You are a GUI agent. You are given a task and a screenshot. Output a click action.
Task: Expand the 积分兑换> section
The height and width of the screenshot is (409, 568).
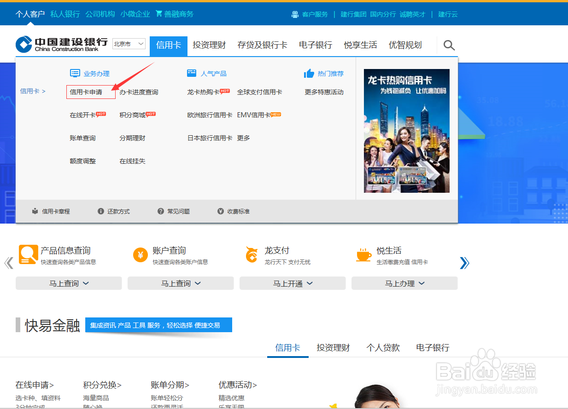[x=102, y=385]
